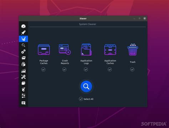
Task: Click the Application Caches label
Action: coord(110,62)
